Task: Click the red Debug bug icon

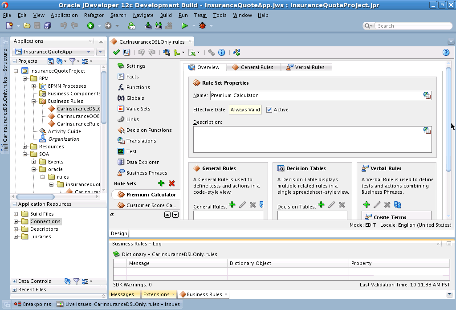Action: (203, 26)
